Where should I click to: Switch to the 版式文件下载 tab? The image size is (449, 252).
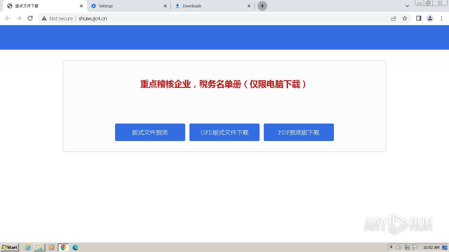coord(46,6)
